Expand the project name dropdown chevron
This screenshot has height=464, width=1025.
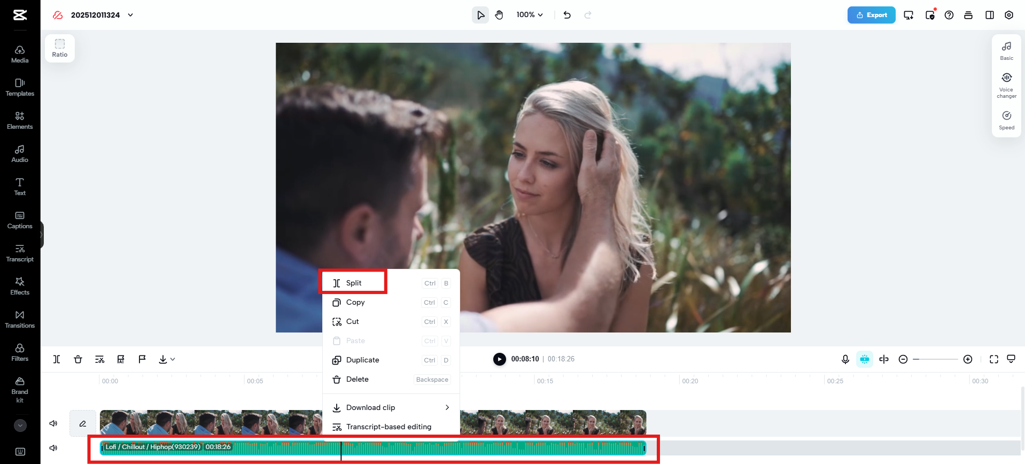click(x=130, y=15)
